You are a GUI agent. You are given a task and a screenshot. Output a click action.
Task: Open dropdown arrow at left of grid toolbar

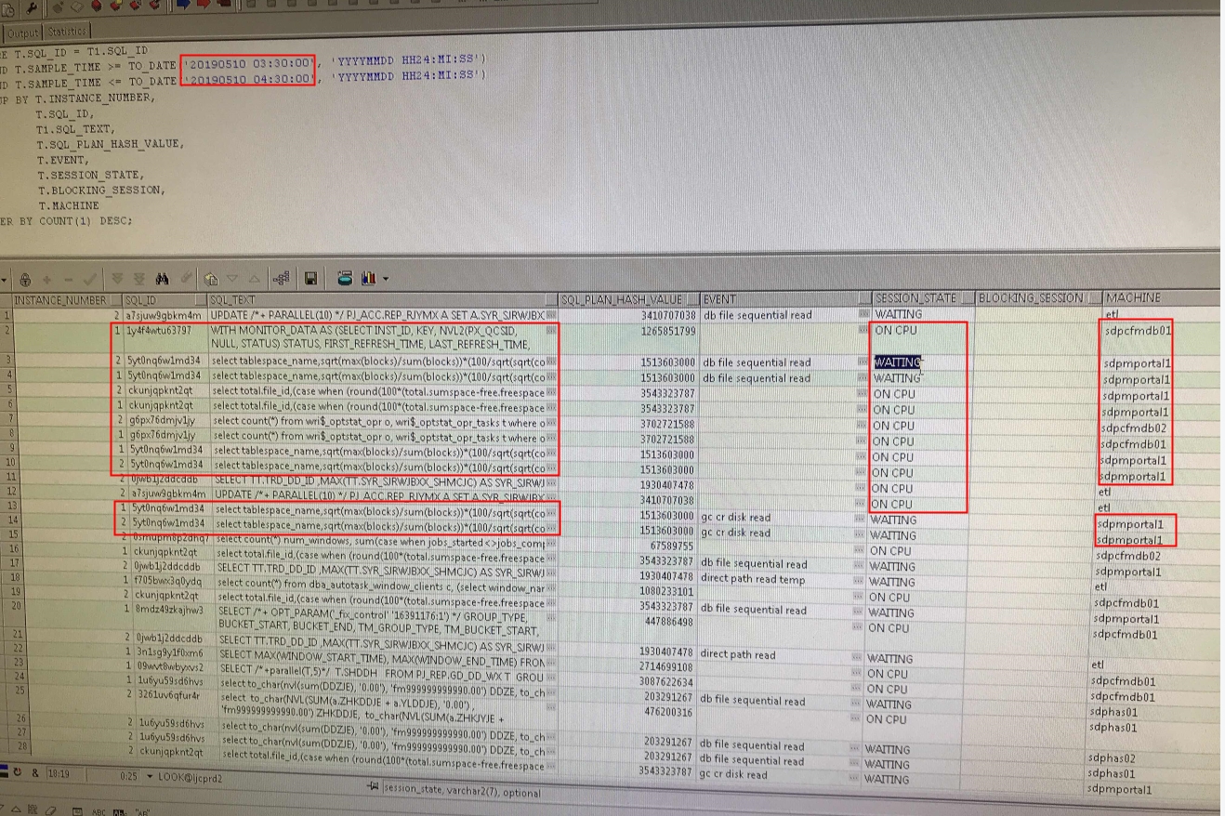point(5,279)
